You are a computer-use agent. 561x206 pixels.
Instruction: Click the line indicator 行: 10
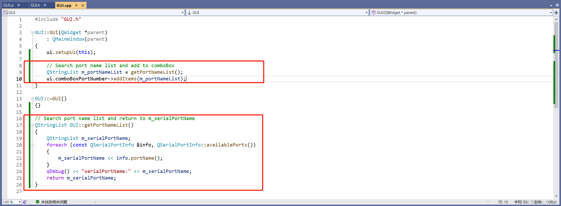[x=503, y=202]
